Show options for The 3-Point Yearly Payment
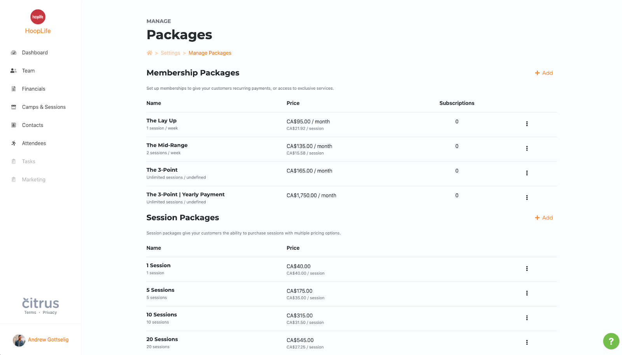This screenshot has width=622, height=355. [527, 198]
